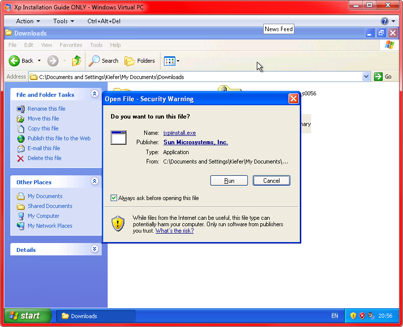This screenshot has height=327, width=403.
Task: Open the File menu in Explorer
Action: 12,45
